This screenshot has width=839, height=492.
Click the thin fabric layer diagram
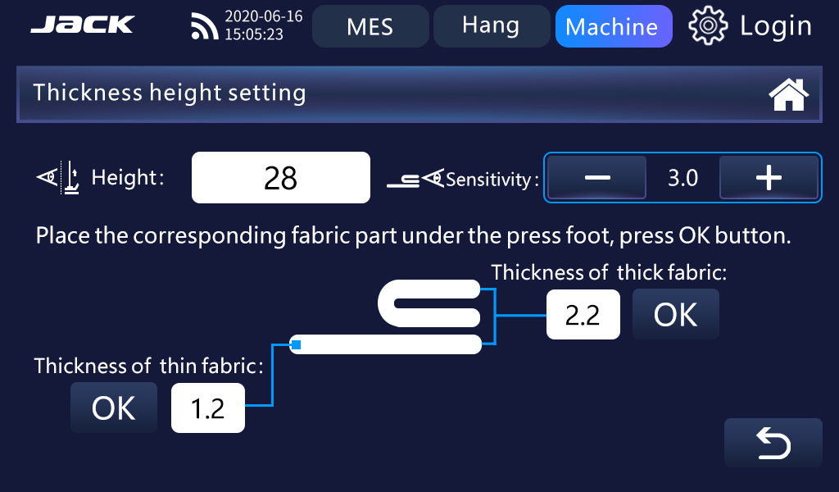click(x=386, y=344)
